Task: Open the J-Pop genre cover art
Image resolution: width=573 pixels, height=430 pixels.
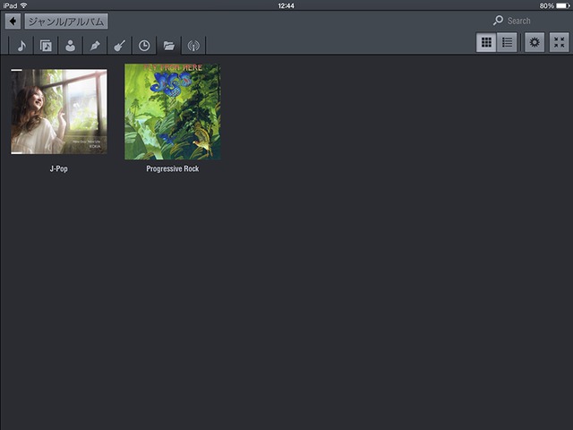Action: [59, 112]
